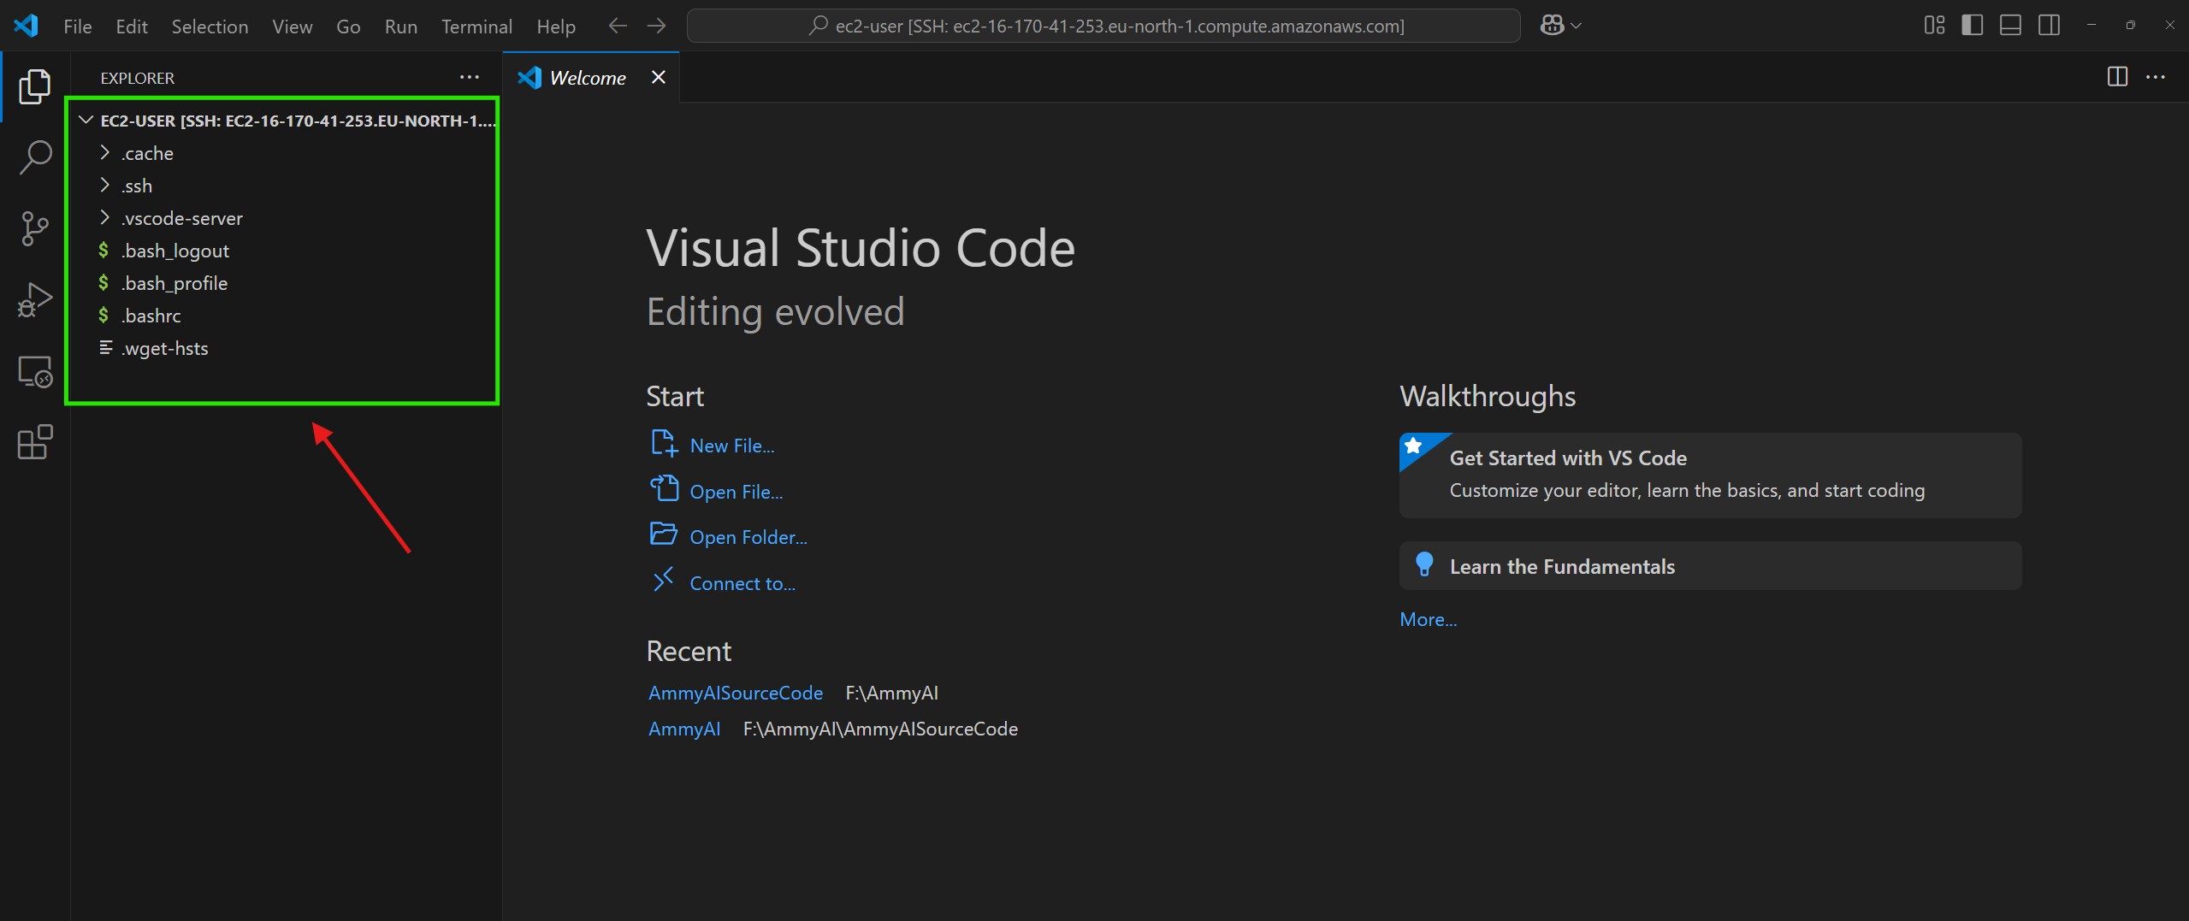Click the Explorer files icon
The width and height of the screenshot is (2189, 921).
35,86
